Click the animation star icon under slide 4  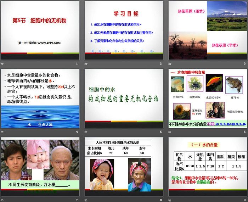pos(2,132)
